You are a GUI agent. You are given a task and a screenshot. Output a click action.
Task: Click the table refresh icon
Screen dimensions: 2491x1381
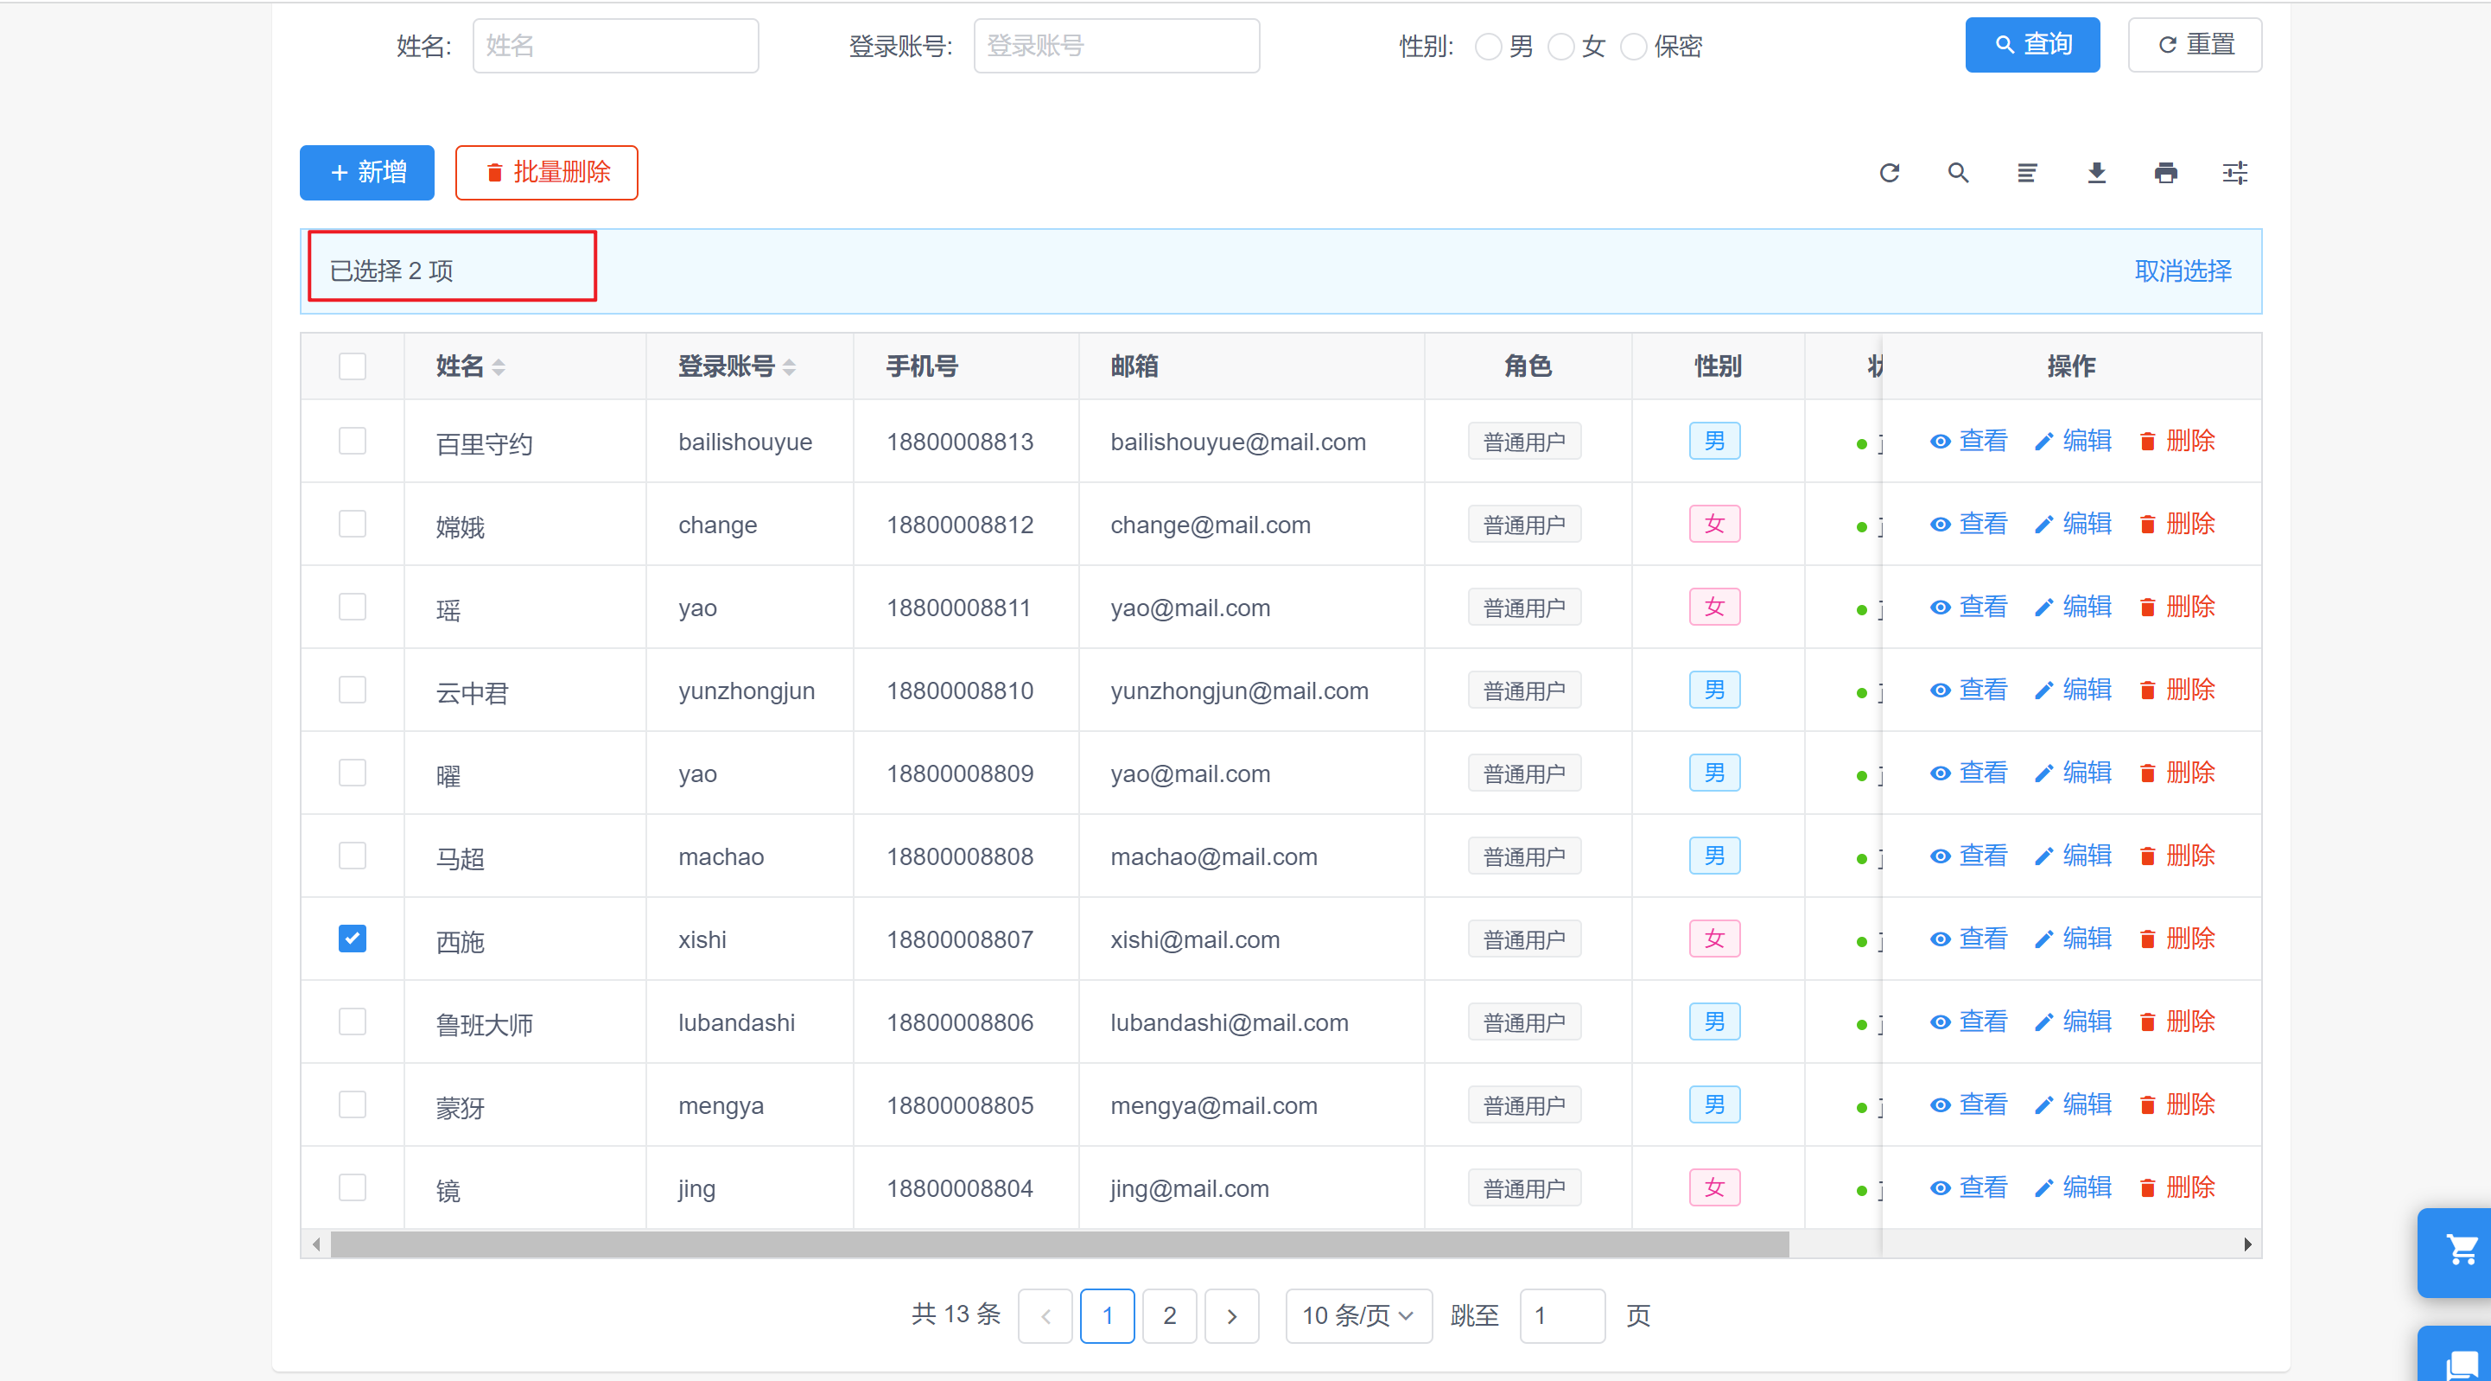point(1889,173)
